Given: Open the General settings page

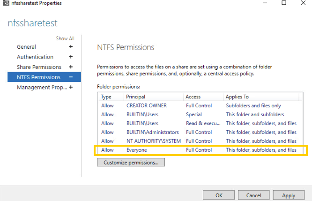Looking at the screenshot, I should coord(26,47).
